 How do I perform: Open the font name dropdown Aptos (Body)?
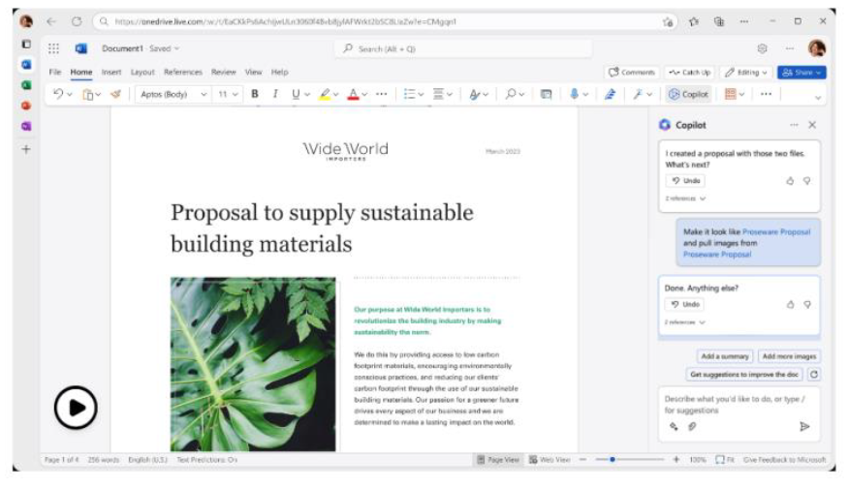click(x=173, y=94)
